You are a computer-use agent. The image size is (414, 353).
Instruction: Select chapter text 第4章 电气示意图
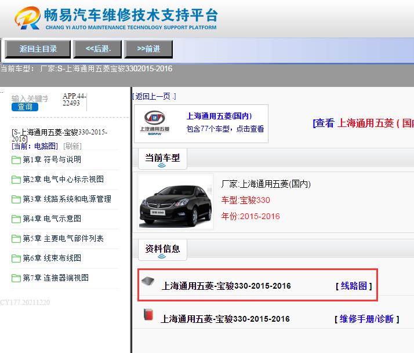click(52, 219)
